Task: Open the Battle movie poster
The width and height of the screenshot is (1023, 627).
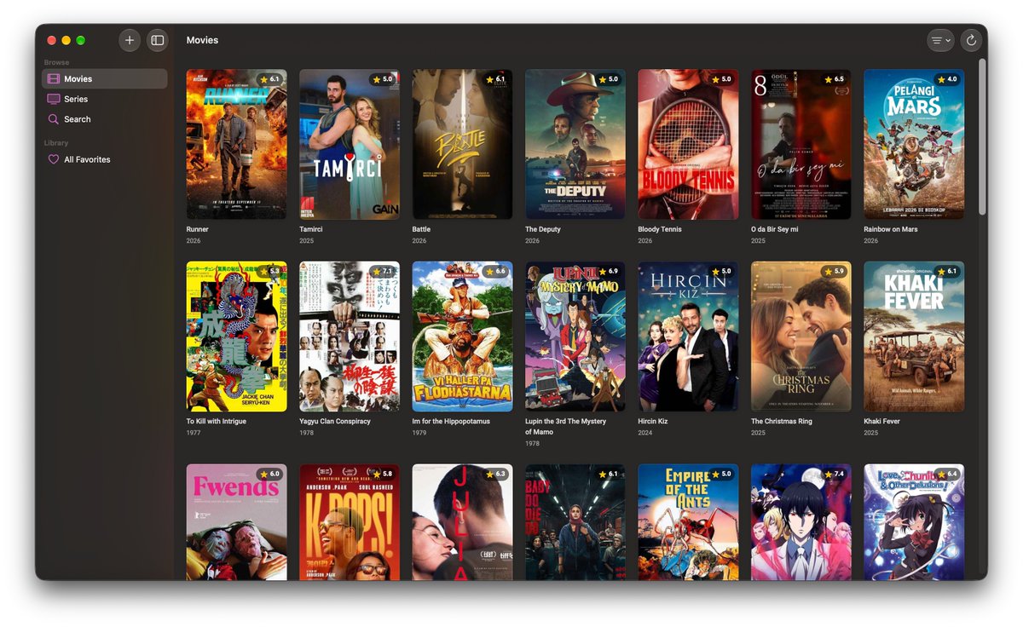Action: [x=462, y=144]
